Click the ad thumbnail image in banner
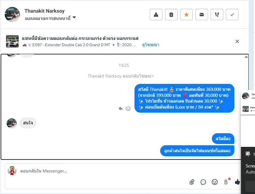Viewport: 255px width, 194px height. [12, 41]
